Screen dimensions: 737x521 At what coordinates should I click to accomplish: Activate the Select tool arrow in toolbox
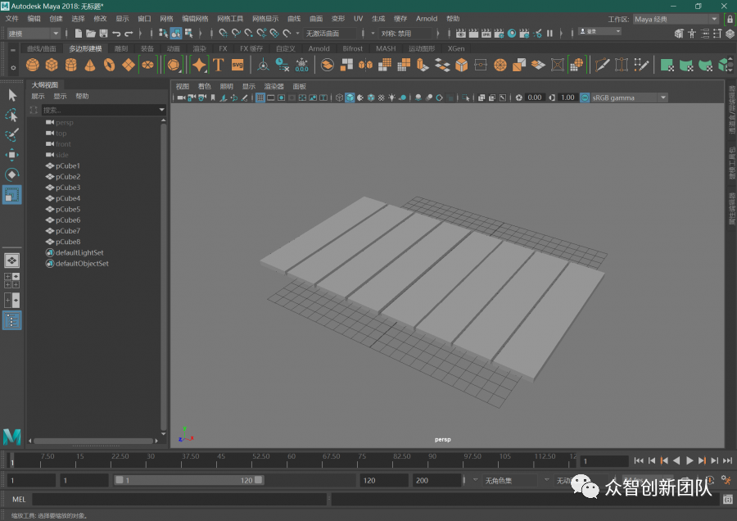12,96
